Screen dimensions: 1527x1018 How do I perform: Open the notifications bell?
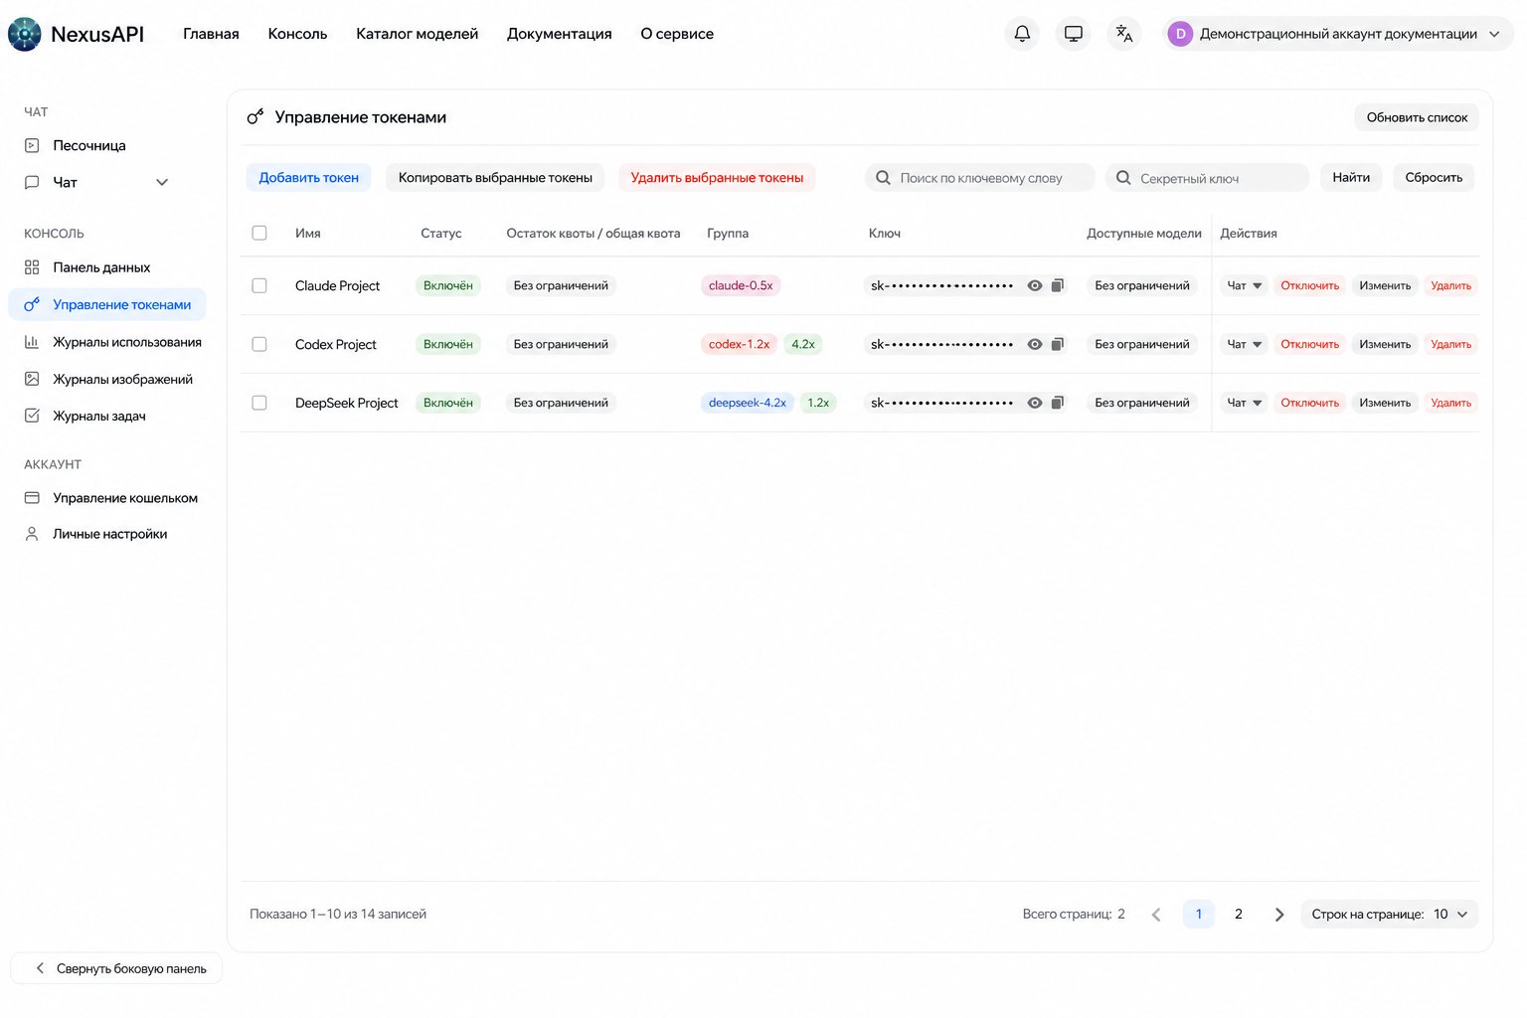(x=1022, y=34)
